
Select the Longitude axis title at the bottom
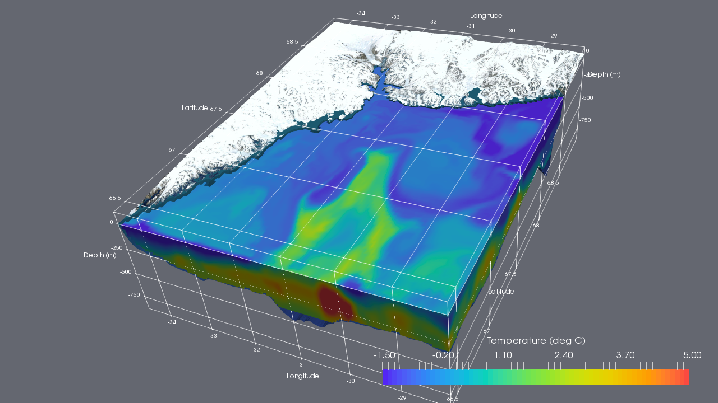pos(303,376)
